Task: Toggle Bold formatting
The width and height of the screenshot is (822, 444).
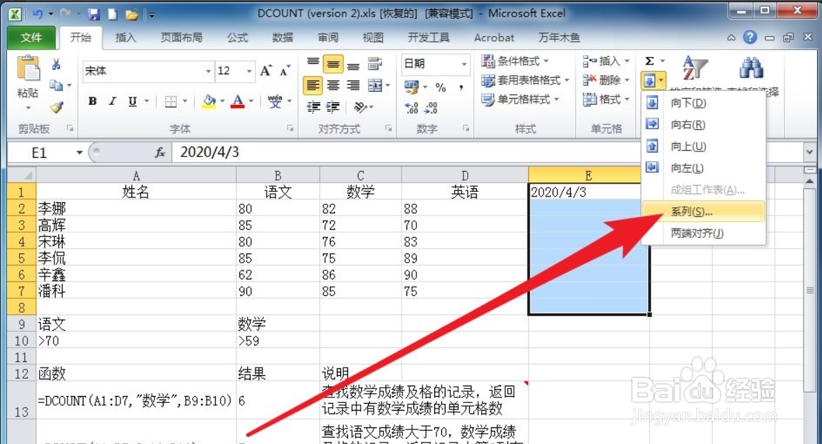Action: pos(93,101)
